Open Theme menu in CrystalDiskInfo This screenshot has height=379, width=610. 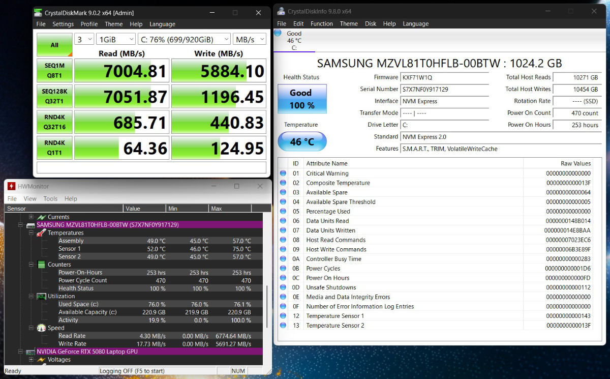point(349,24)
